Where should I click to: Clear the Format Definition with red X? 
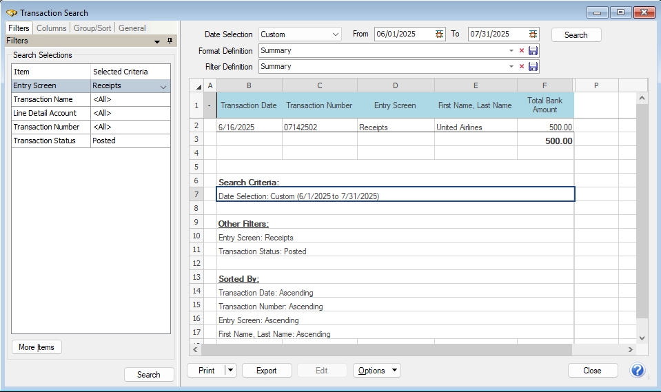pos(522,51)
